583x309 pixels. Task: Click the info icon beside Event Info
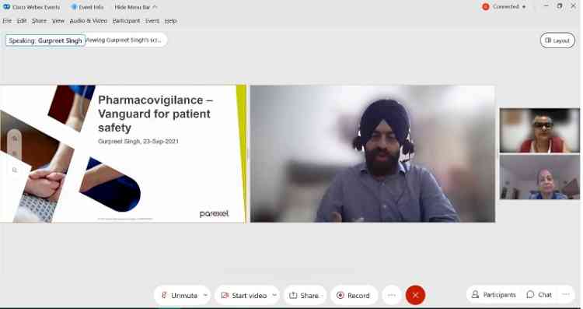(x=74, y=7)
